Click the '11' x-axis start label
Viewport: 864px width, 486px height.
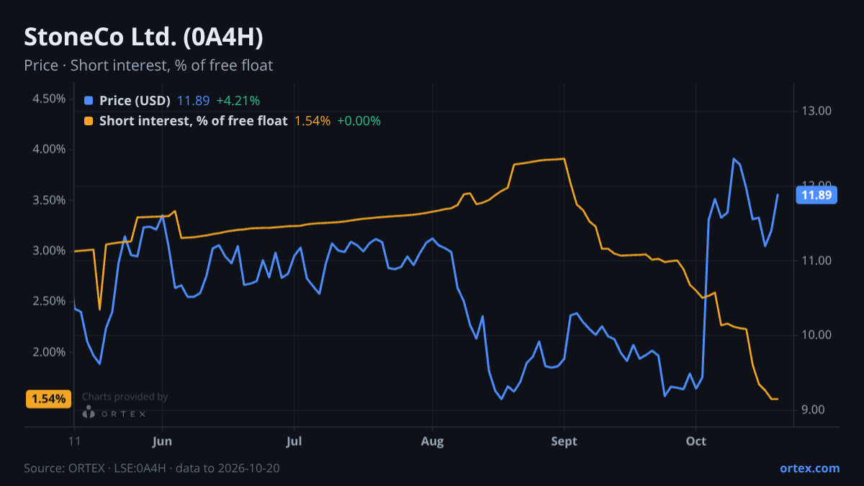pyautogui.click(x=74, y=441)
